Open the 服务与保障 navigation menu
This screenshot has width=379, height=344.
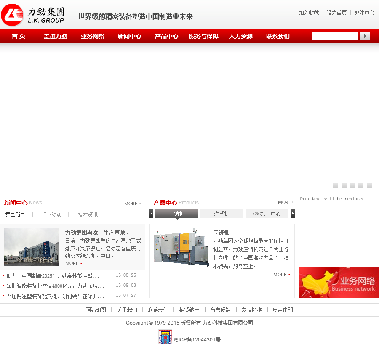pos(204,36)
